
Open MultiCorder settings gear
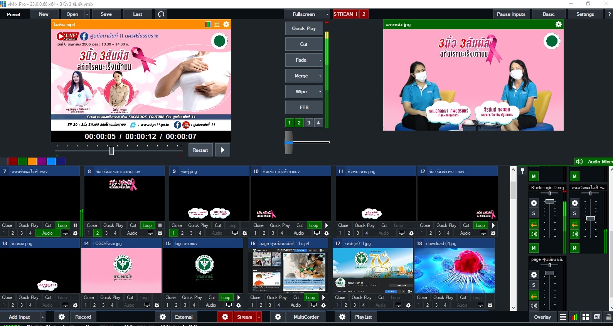278,317
